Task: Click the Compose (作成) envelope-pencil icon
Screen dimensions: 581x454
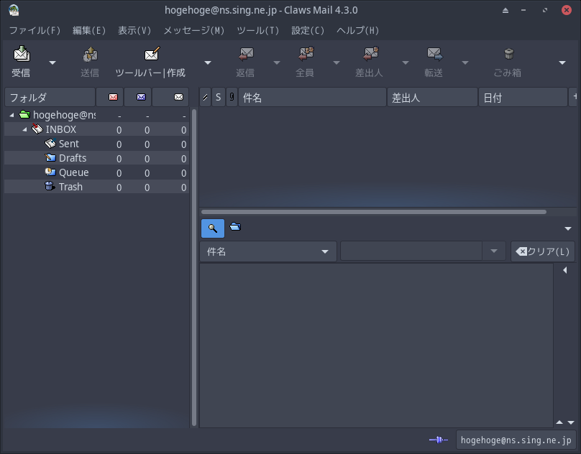Action: (x=152, y=54)
